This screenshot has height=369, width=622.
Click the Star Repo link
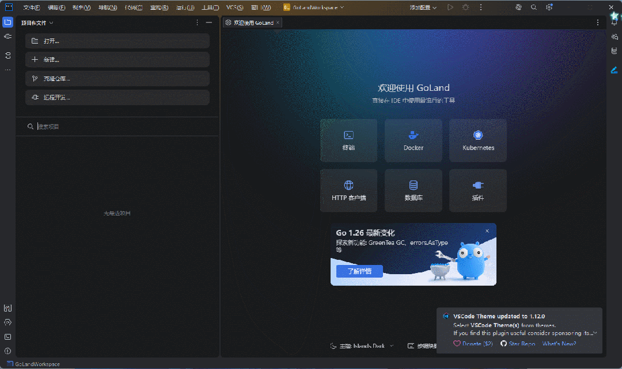tap(518, 344)
